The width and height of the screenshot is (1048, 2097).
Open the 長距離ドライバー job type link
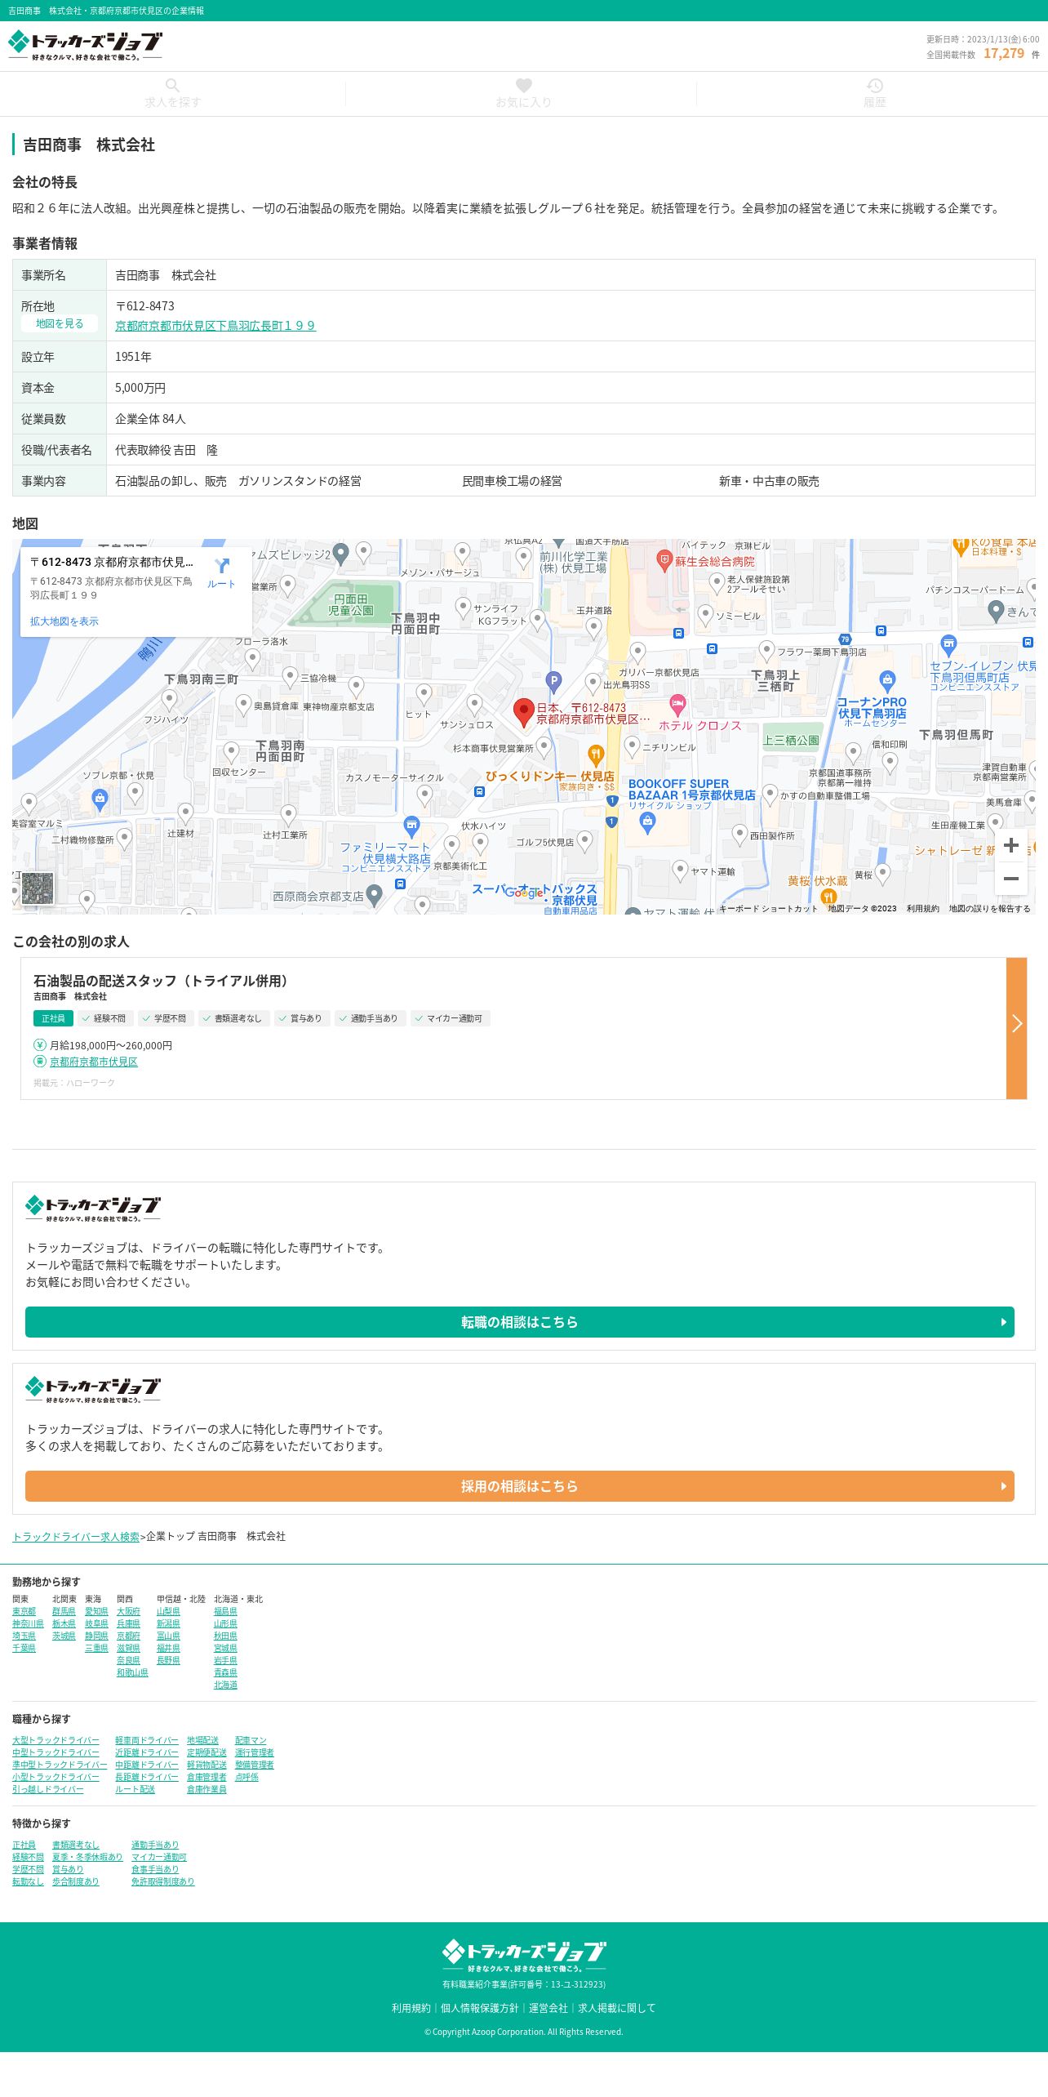coord(147,1778)
